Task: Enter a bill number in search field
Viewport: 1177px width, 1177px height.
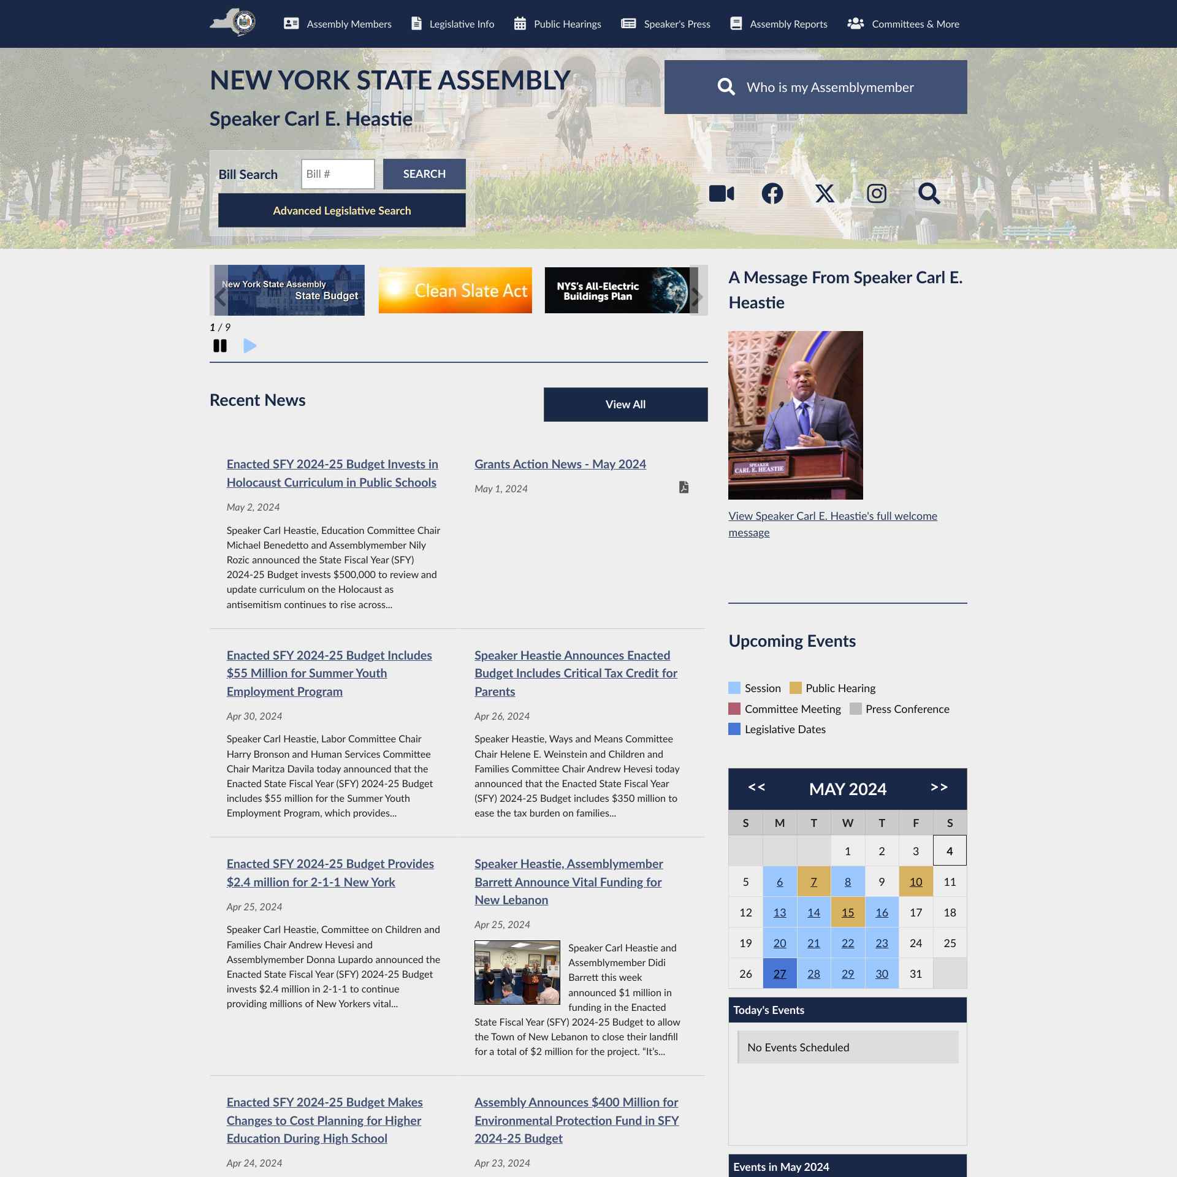Action: [x=337, y=173]
